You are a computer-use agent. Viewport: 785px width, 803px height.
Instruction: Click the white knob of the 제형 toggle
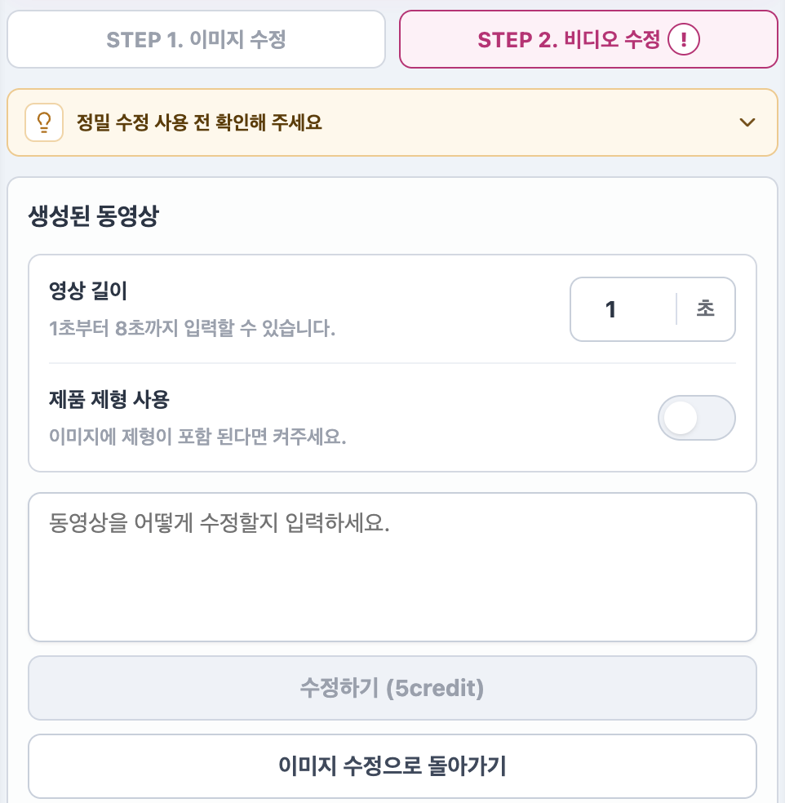click(681, 418)
